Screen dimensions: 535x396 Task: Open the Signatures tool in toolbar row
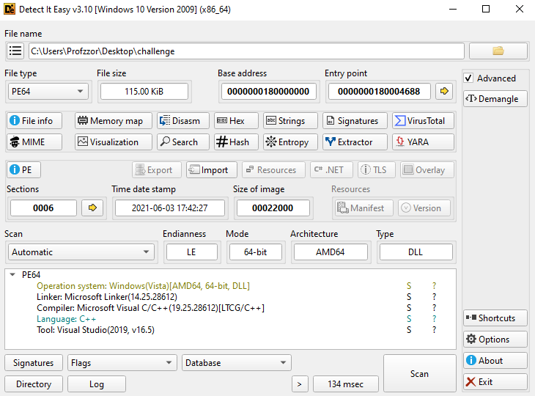click(355, 121)
